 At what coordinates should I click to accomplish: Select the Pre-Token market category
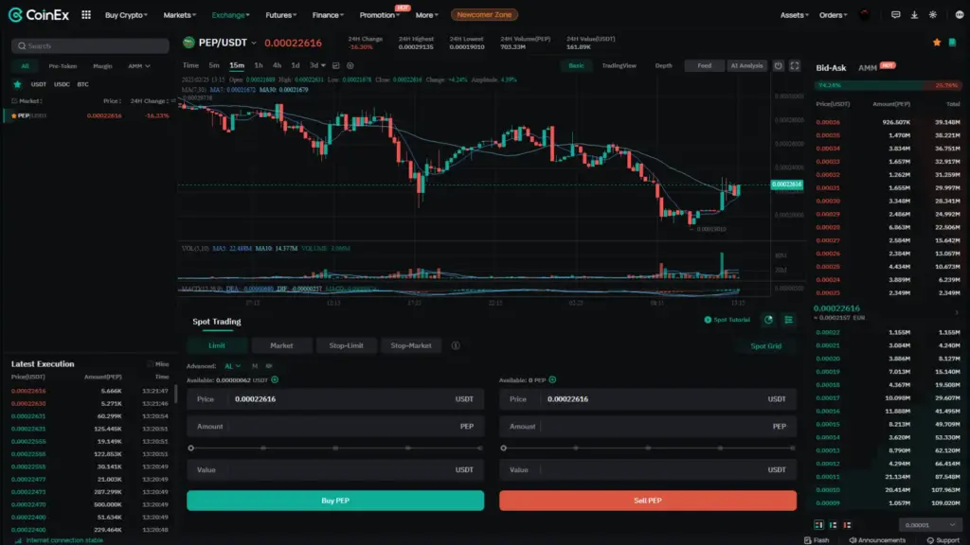coord(63,66)
